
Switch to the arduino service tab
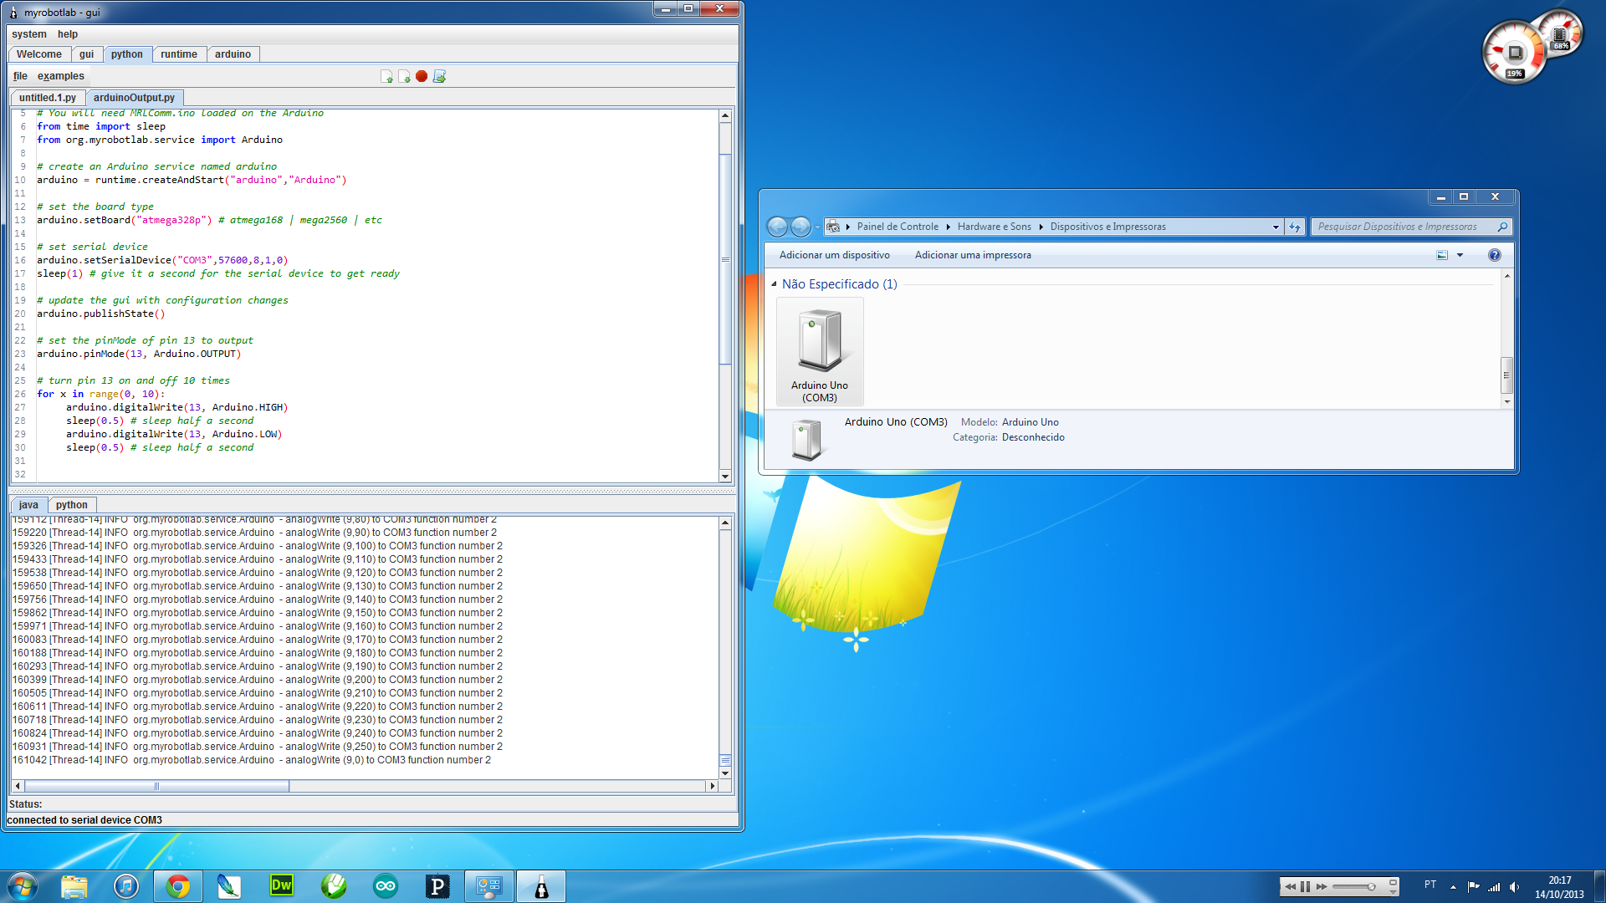(x=233, y=54)
